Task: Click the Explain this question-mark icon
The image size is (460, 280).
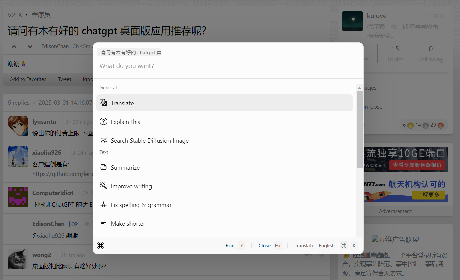Action: point(103,122)
